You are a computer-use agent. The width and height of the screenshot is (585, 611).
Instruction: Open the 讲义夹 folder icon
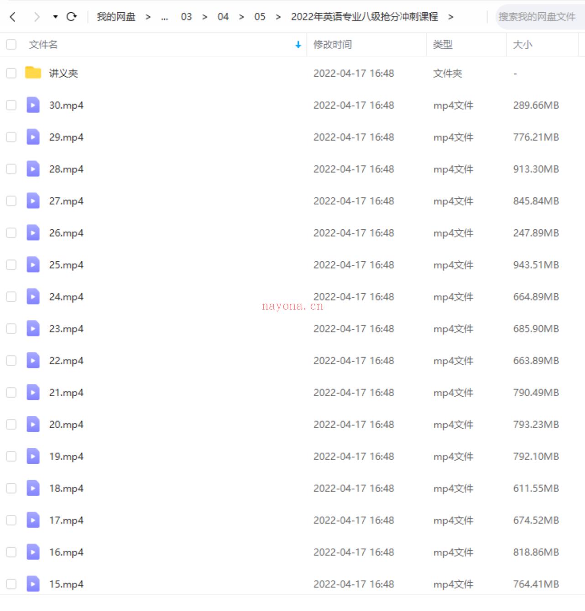[33, 72]
